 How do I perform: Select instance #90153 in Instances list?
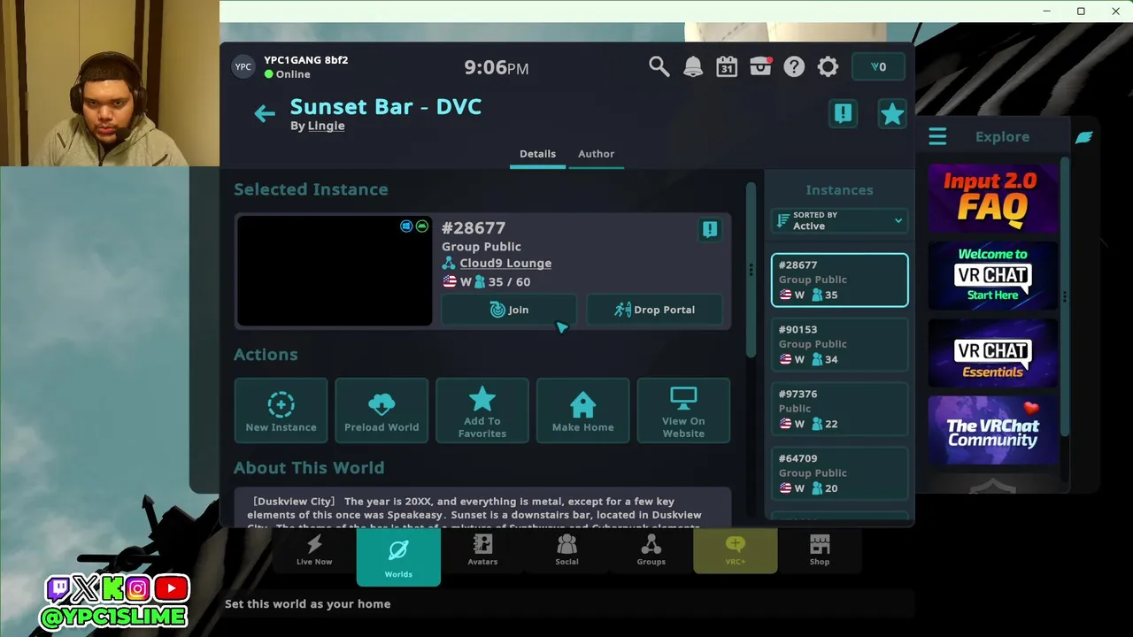click(x=839, y=345)
